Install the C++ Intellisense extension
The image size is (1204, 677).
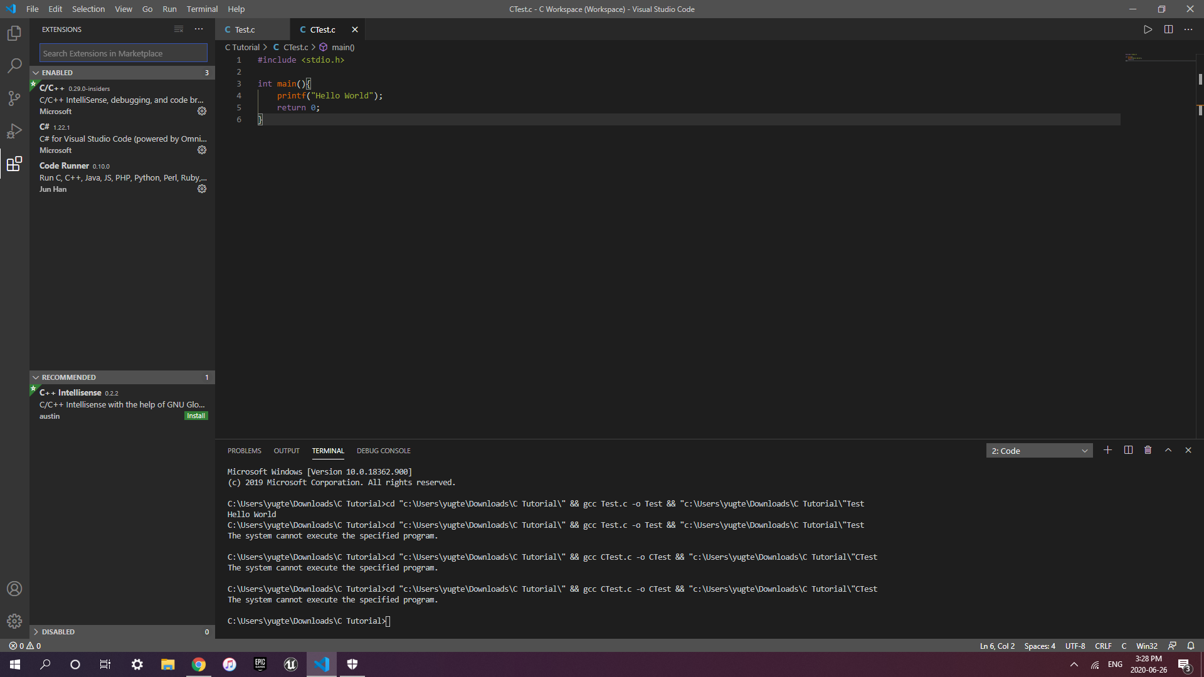196,416
